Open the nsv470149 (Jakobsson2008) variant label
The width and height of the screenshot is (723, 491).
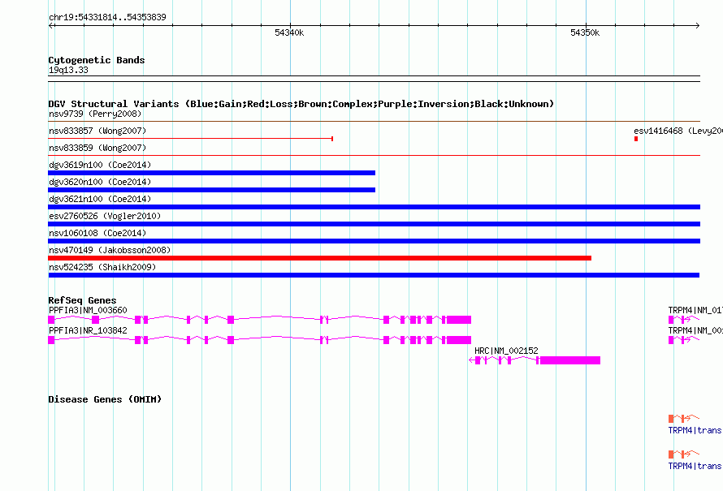click(110, 250)
